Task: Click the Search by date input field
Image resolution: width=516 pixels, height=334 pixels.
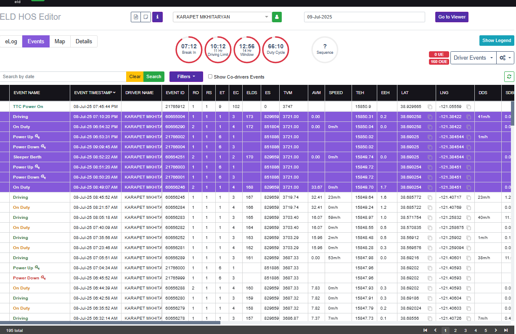Action: (63, 76)
